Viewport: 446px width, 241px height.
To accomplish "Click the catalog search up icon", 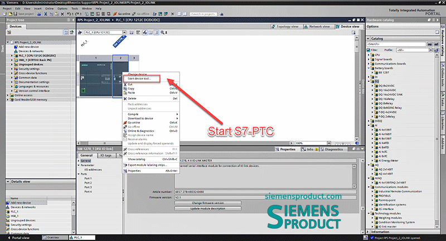I will (x=437, y=44).
